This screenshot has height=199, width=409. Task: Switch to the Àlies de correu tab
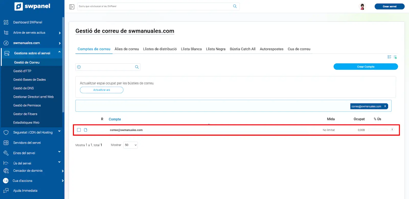127,49
